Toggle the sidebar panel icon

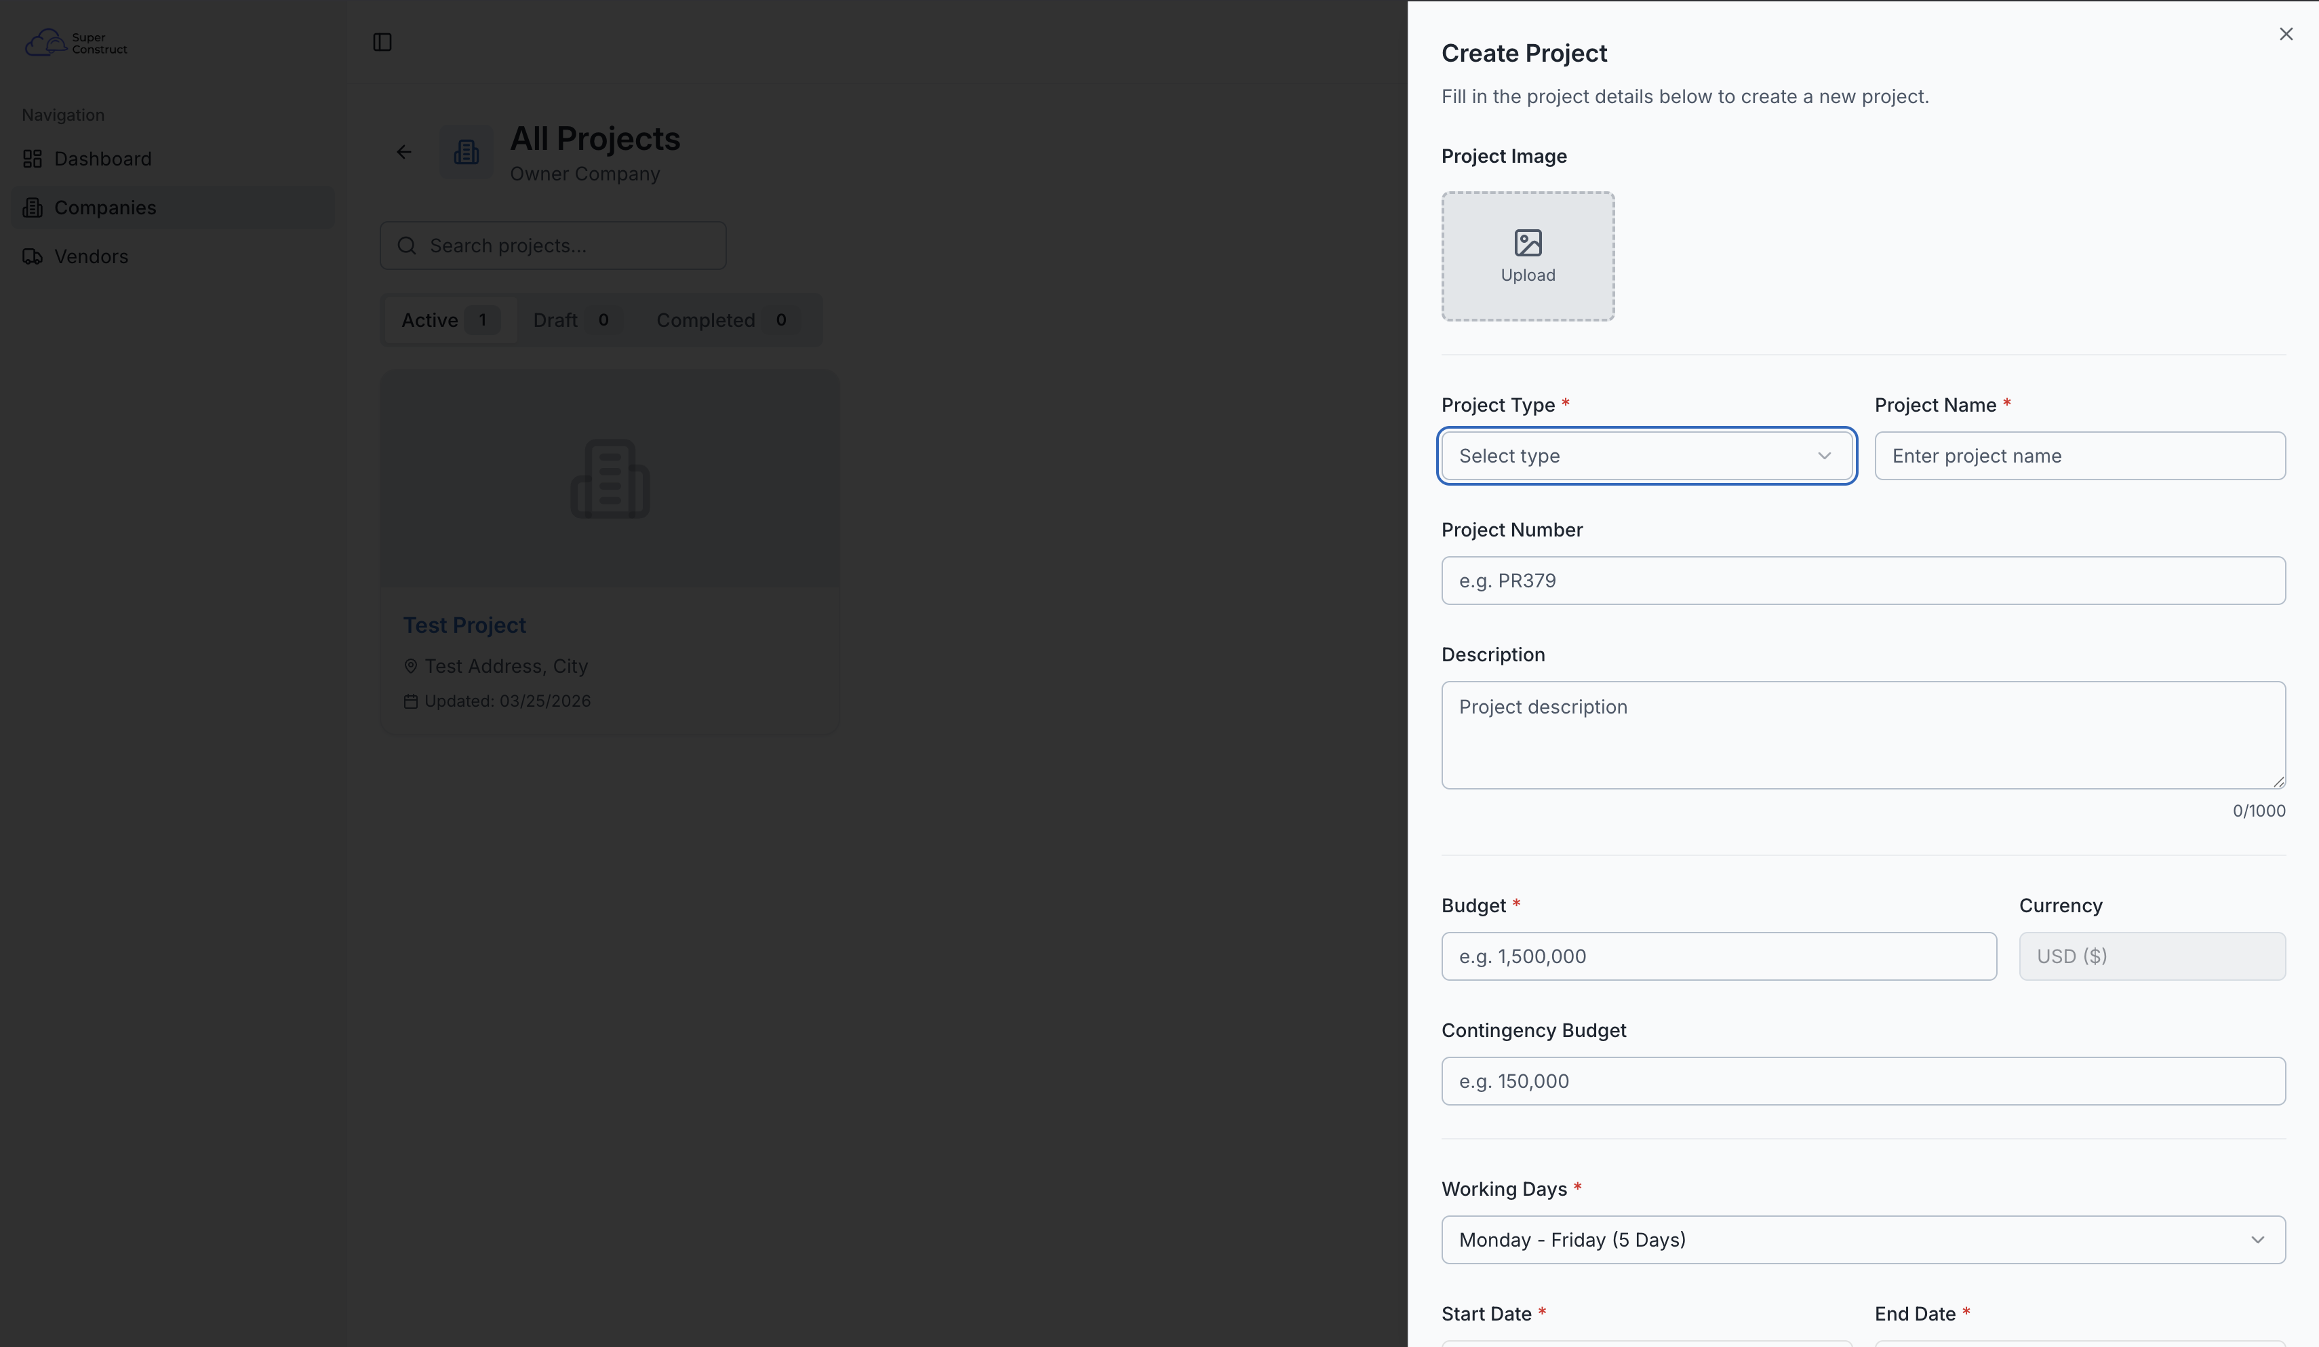coord(383,42)
